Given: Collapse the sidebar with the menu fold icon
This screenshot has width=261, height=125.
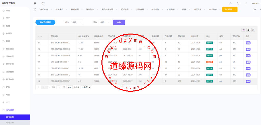Looking at the screenshot, I should click(35, 3).
